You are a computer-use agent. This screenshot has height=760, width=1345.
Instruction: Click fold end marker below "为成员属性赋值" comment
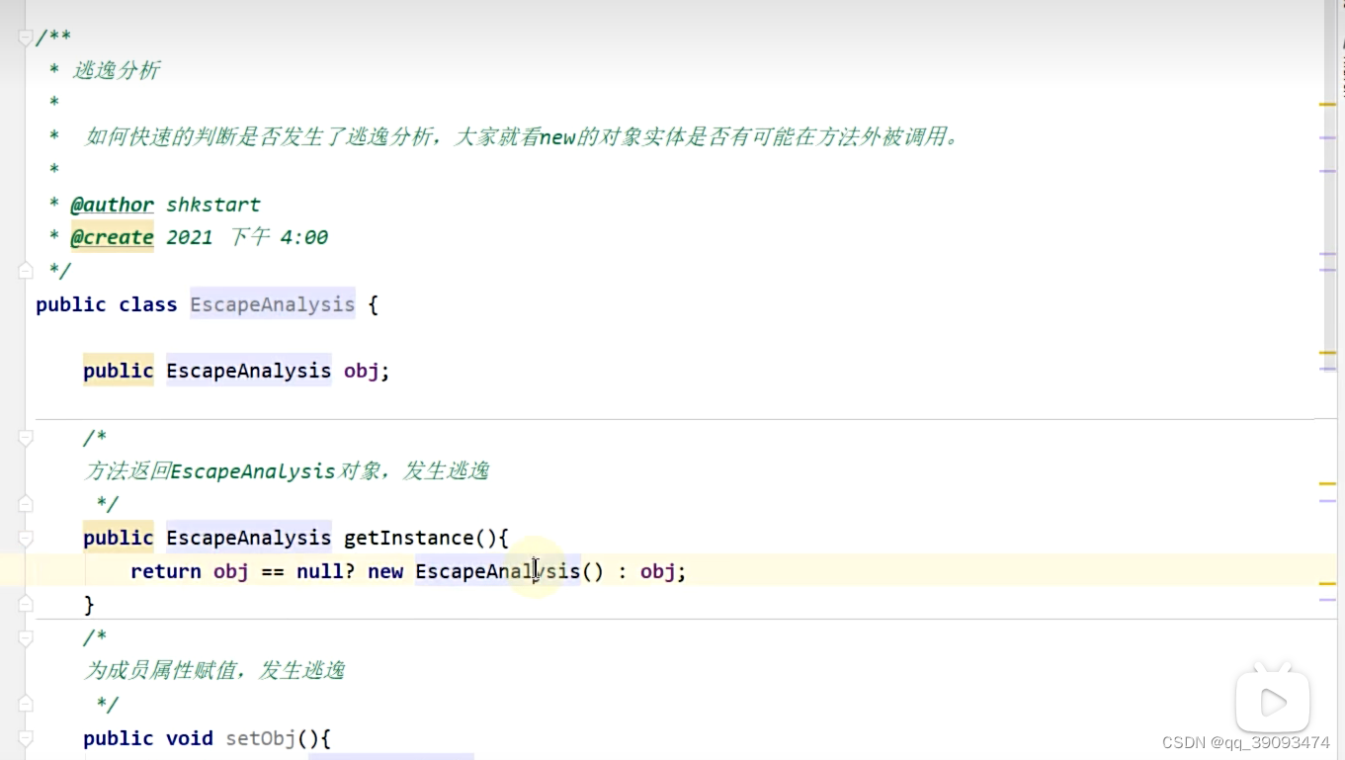pyautogui.click(x=26, y=705)
